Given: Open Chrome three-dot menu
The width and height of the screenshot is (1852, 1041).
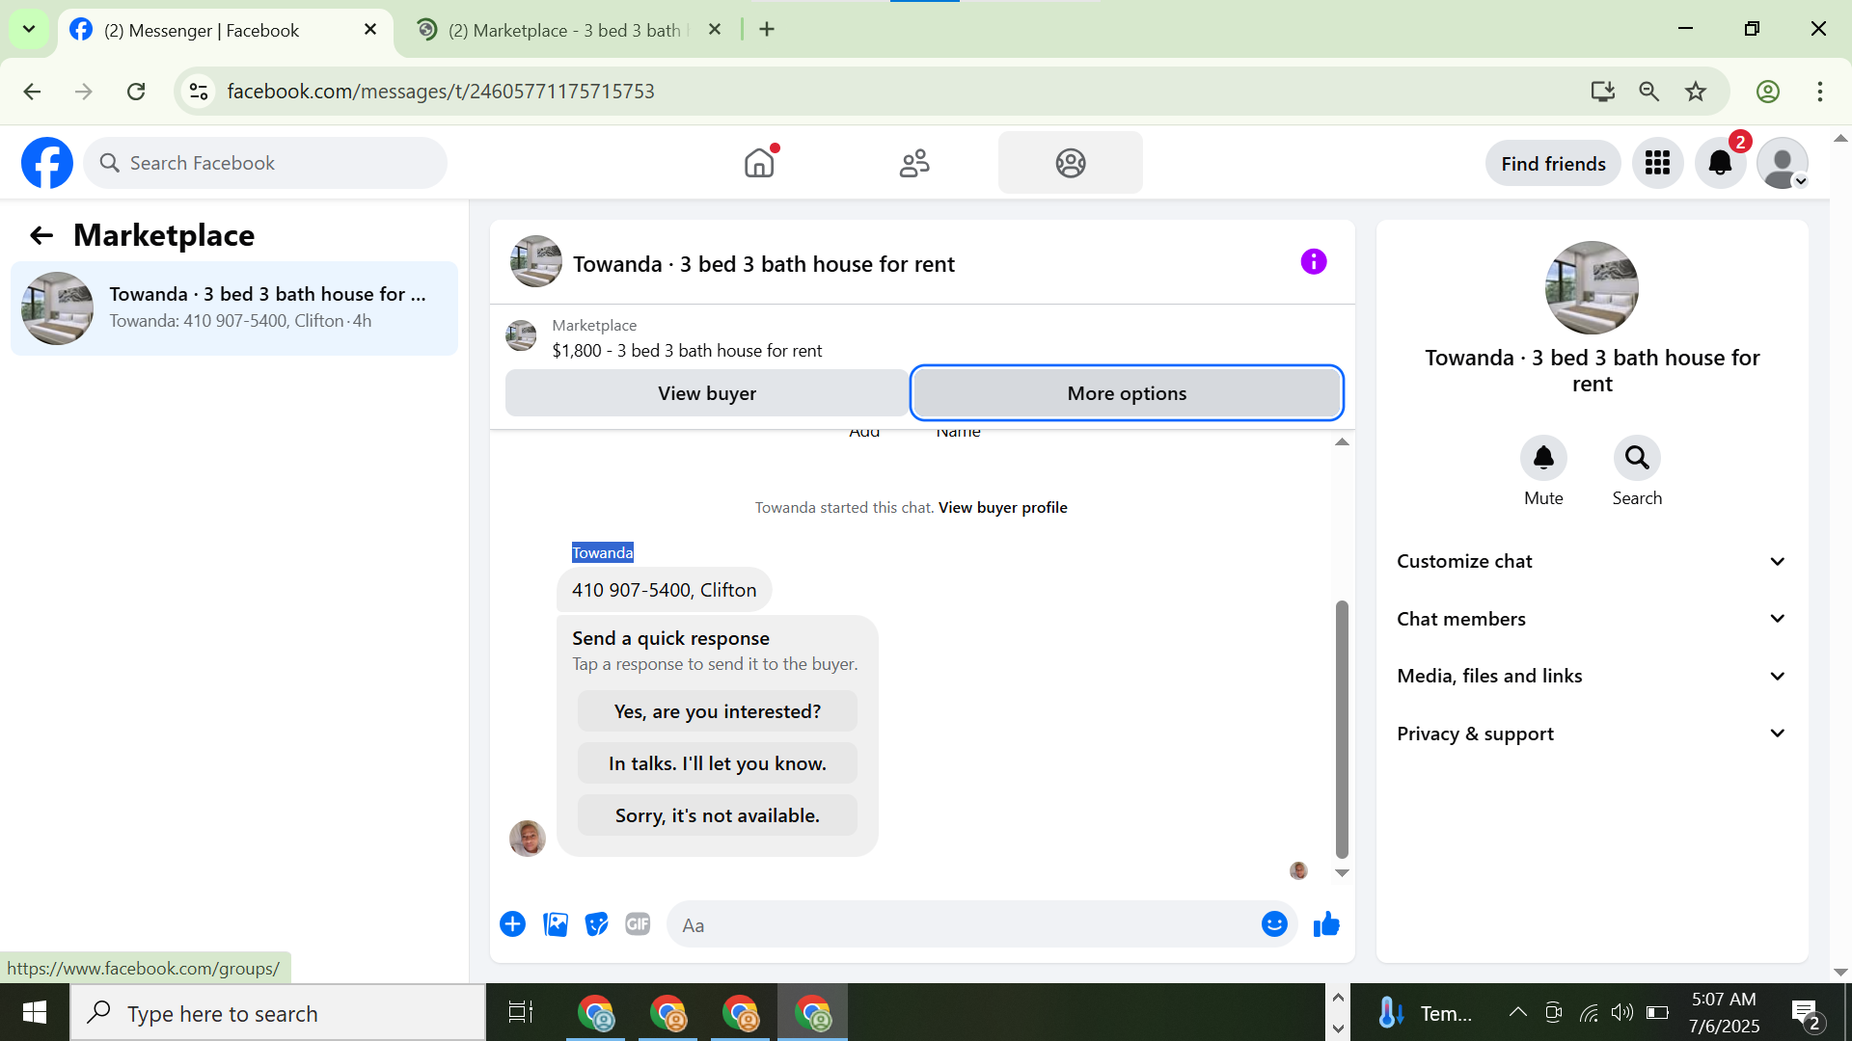Looking at the screenshot, I should (1820, 92).
